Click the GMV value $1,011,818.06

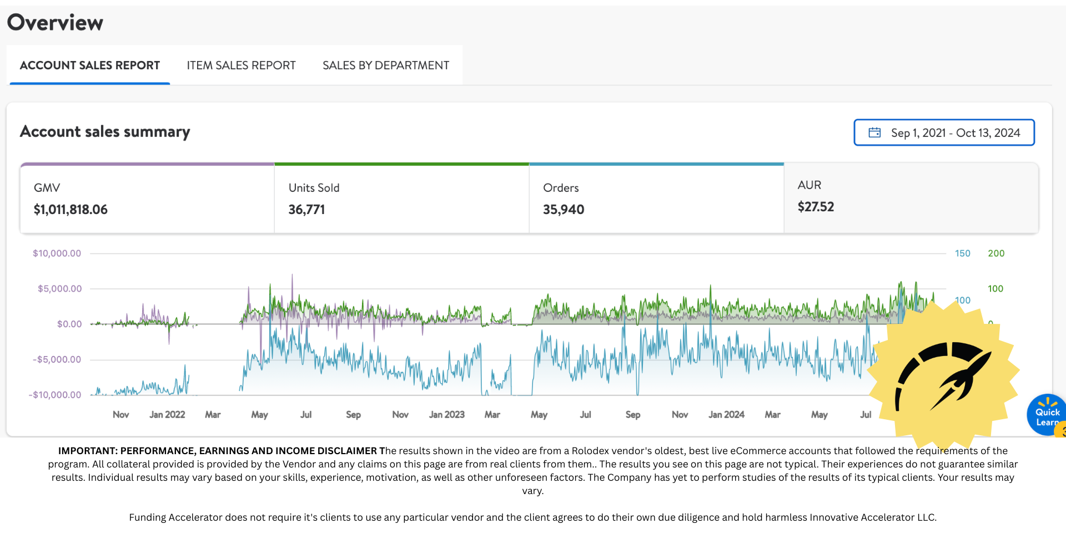click(x=71, y=210)
